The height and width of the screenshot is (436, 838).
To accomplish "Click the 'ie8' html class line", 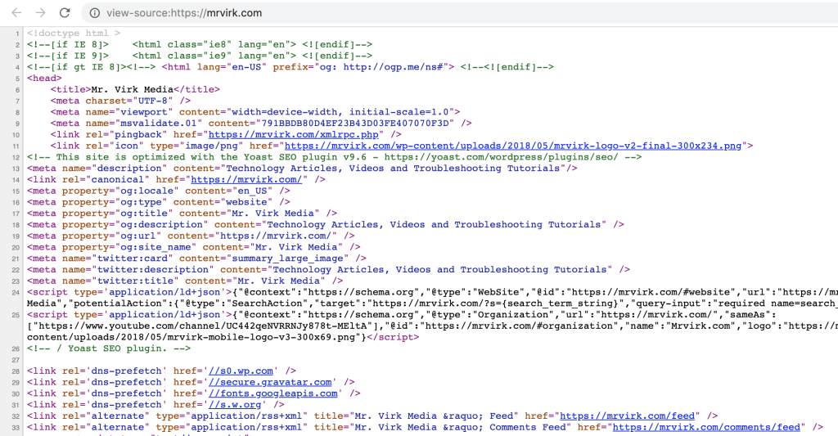I will click(x=200, y=44).
